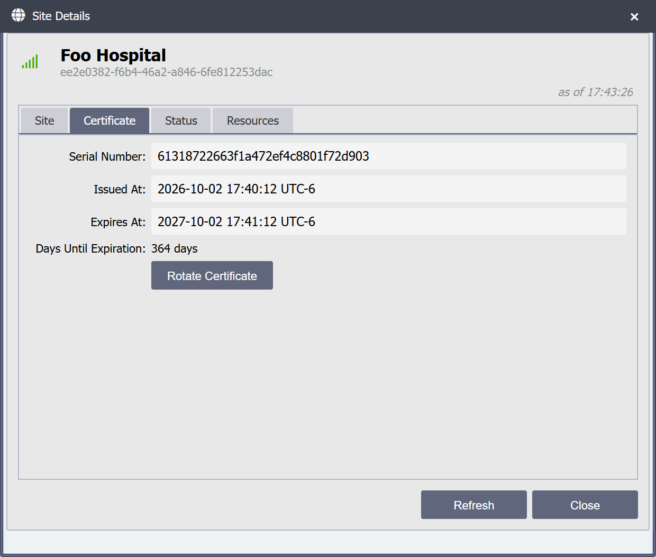Click the Rotate Certificate button
Screen dimensions: 656x557
click(x=212, y=275)
